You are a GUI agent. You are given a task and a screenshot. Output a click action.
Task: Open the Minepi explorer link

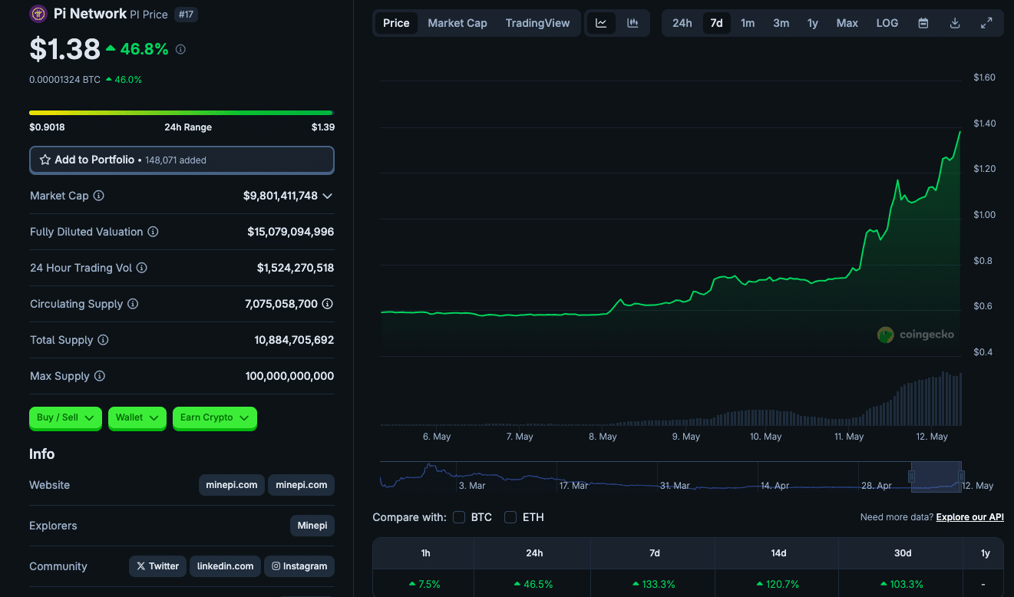pos(312,526)
